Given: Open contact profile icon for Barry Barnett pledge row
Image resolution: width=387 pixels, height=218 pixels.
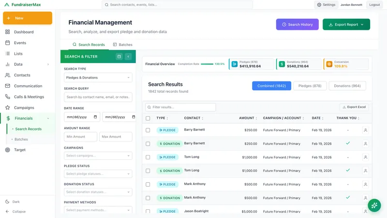Looking at the screenshot, I should (366, 130).
